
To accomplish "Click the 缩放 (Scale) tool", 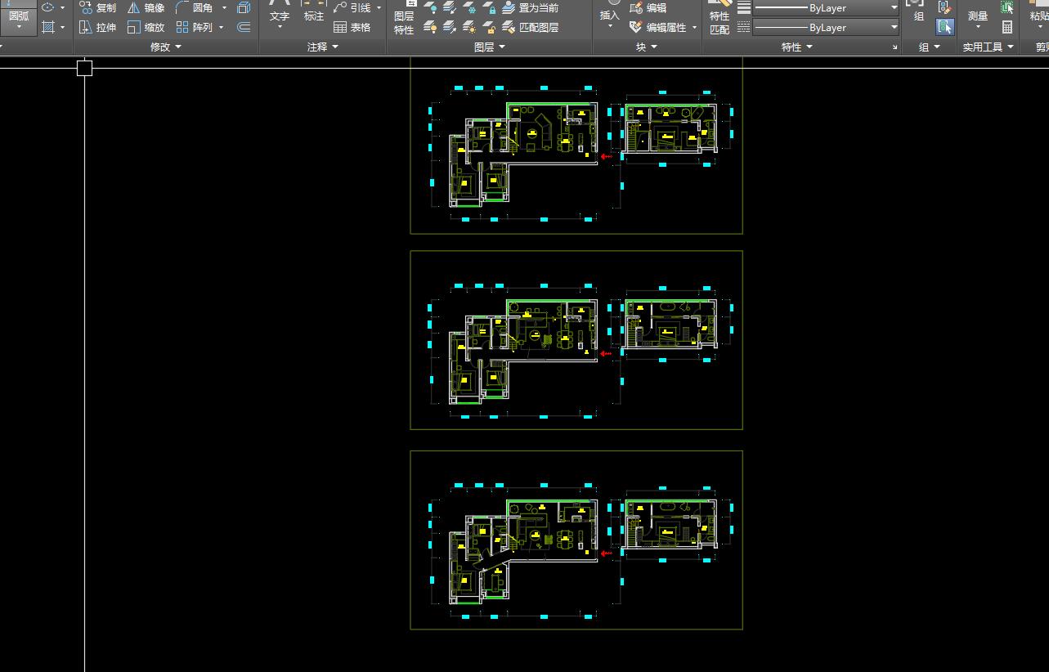I will click(x=146, y=27).
